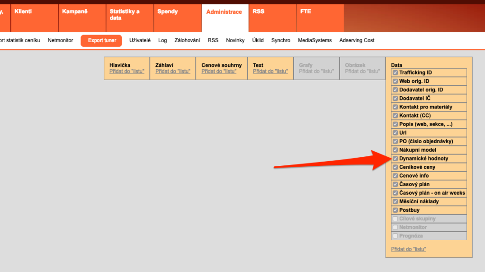Toggle the Trafficking ID checkbox
This screenshot has height=272, width=485.
[x=395, y=73]
